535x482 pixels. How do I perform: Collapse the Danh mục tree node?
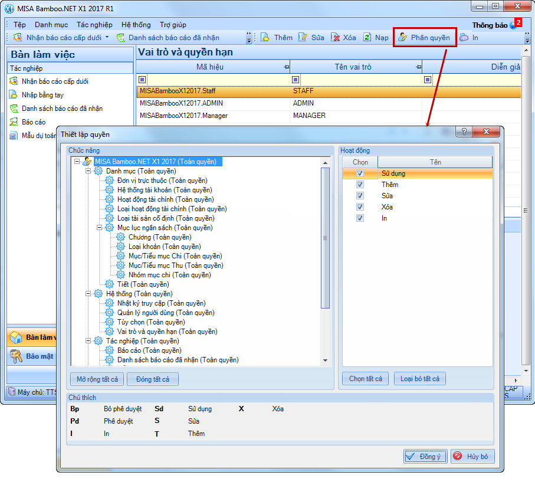88,170
